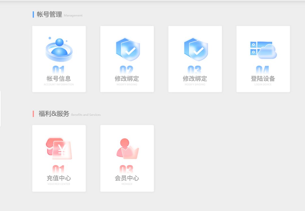Open the 登陆设备 cloud server icon
The height and width of the screenshot is (211, 305).
263,50
